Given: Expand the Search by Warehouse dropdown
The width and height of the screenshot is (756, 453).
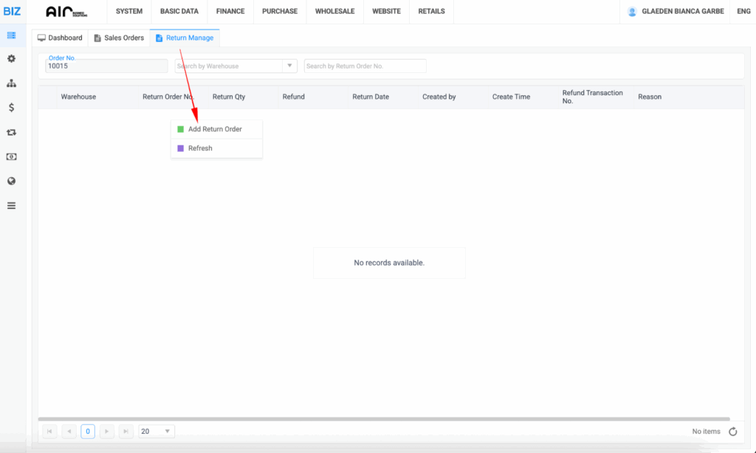Looking at the screenshot, I should point(289,66).
